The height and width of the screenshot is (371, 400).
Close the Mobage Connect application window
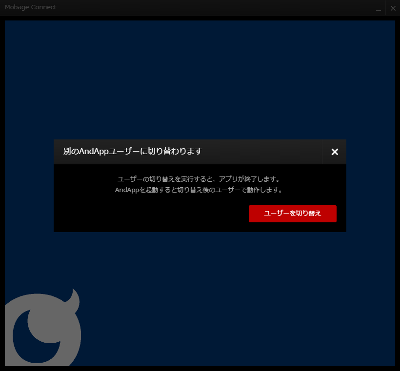click(x=393, y=8)
